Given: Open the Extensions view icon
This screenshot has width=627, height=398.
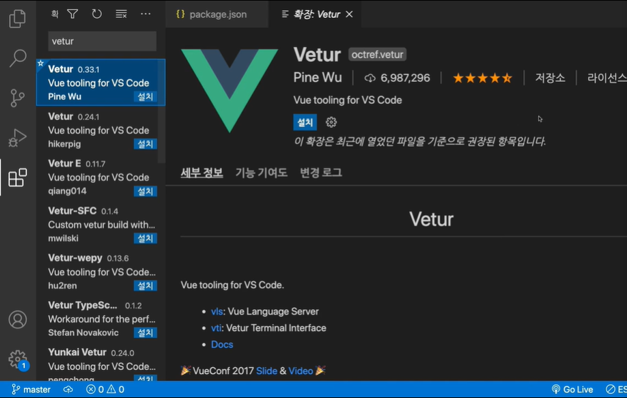Looking at the screenshot, I should click(x=18, y=177).
